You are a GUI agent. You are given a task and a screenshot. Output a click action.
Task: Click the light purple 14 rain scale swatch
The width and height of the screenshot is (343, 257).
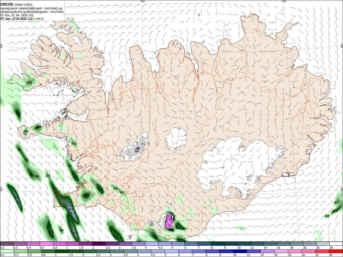(x=267, y=251)
